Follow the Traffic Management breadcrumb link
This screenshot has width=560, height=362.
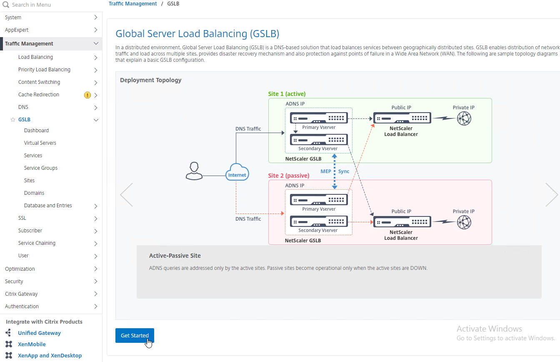133,3
